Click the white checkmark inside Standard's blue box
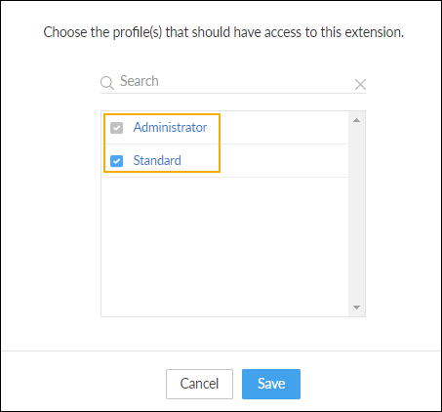This screenshot has width=442, height=412. click(116, 161)
